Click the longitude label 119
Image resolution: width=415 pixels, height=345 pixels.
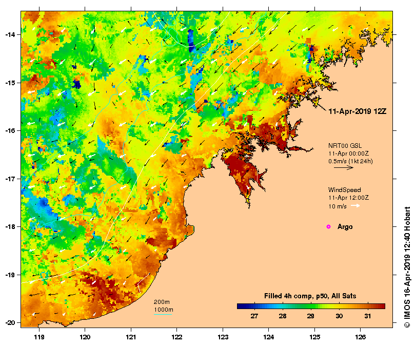pyautogui.click(x=39, y=337)
